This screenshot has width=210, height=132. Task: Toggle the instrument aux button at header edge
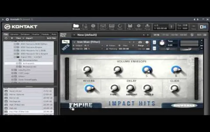(x=201, y=46)
